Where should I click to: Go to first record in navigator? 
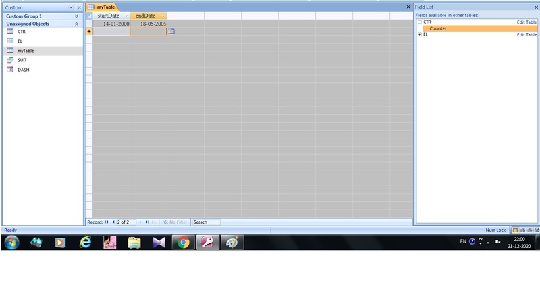[x=107, y=222]
